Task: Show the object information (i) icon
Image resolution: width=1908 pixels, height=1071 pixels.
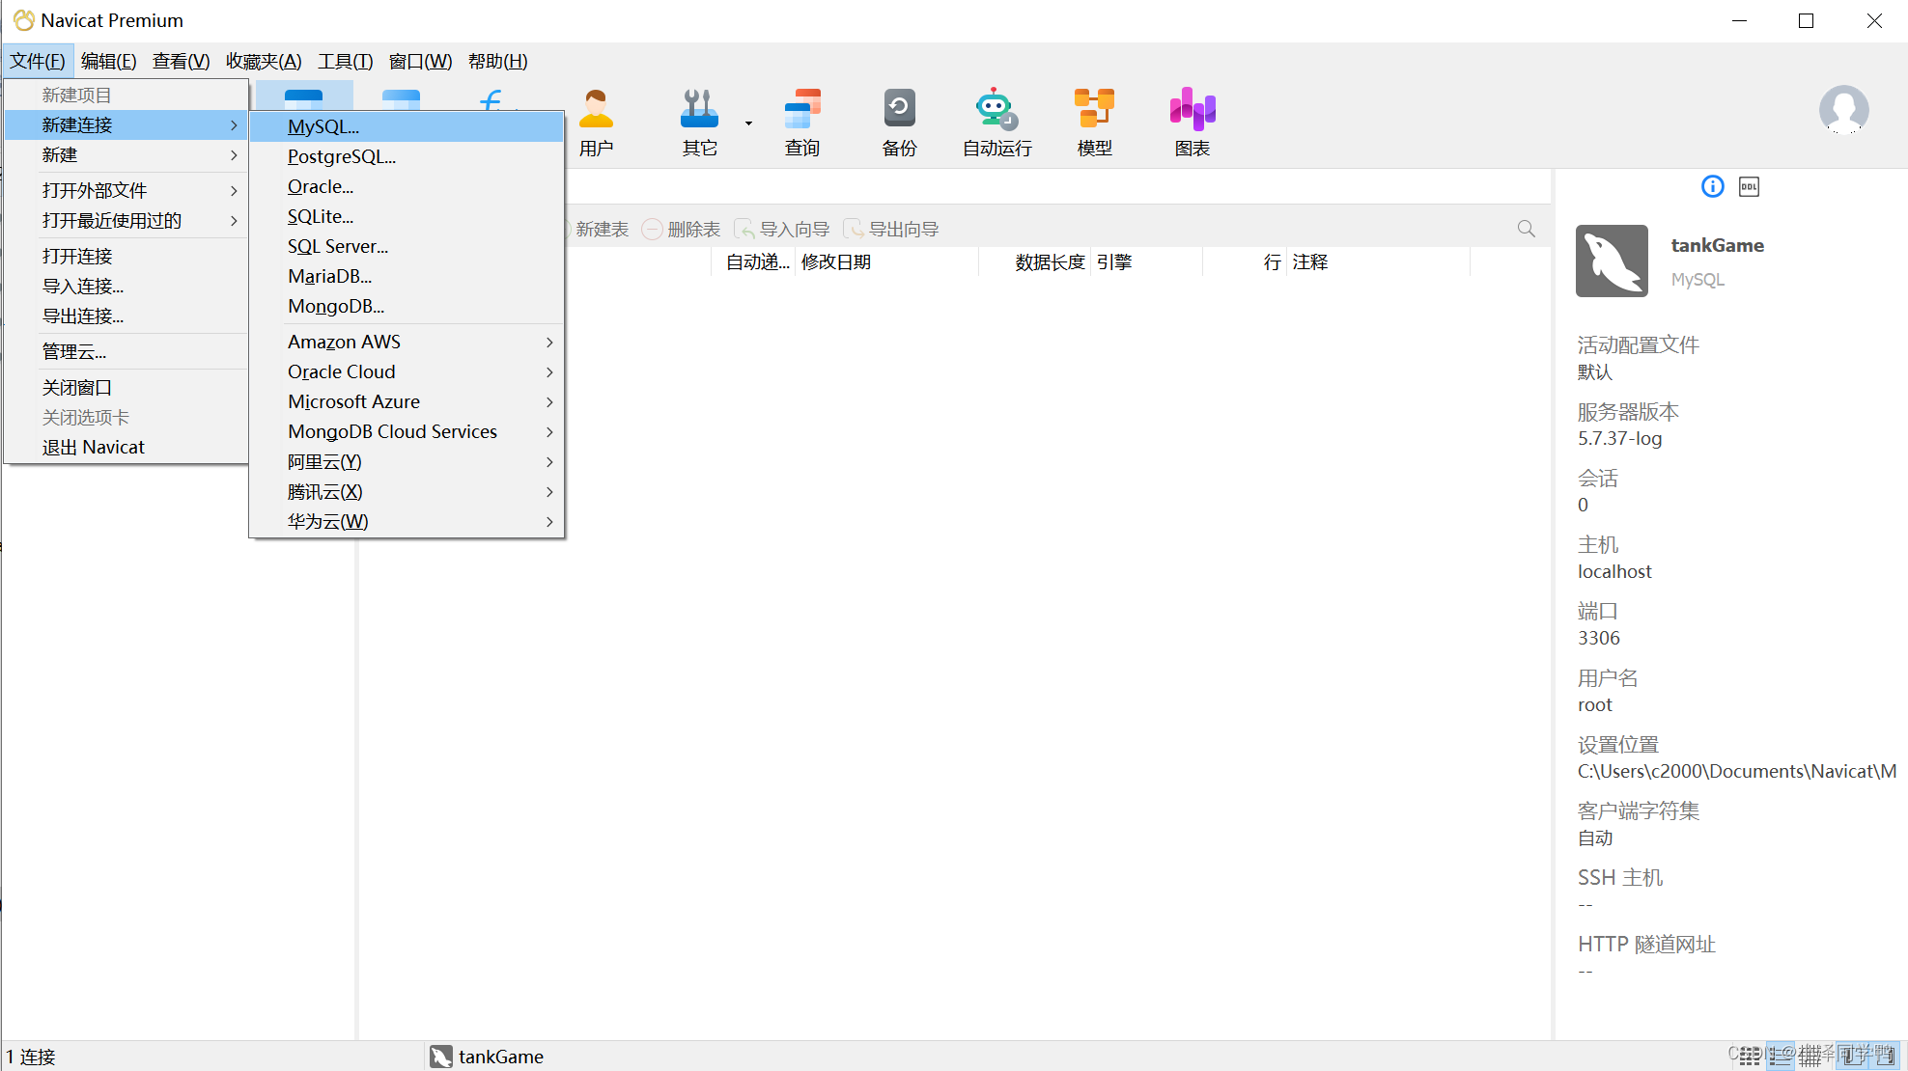Action: 1712,187
